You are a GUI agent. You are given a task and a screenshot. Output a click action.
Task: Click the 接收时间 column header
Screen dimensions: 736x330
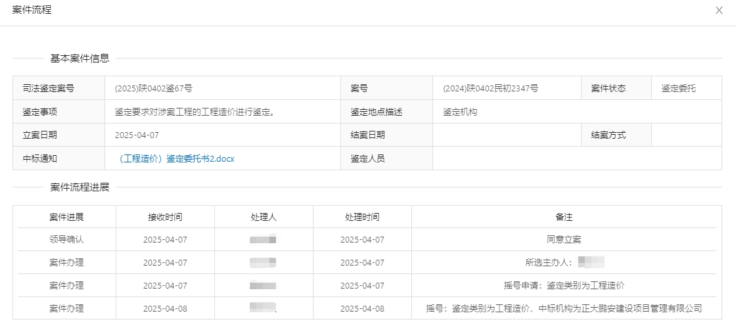pos(165,217)
